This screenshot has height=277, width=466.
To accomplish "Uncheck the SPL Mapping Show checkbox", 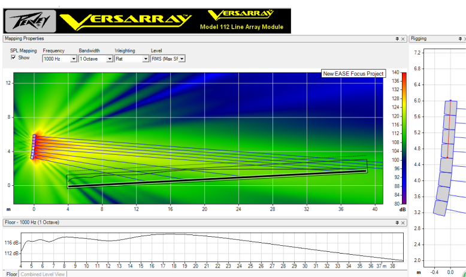I will [14, 58].
